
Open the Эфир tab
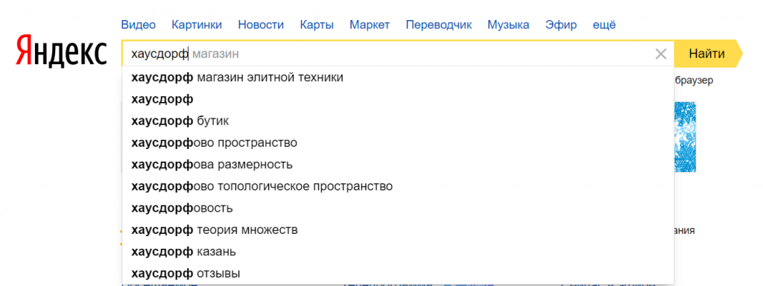[x=561, y=25]
